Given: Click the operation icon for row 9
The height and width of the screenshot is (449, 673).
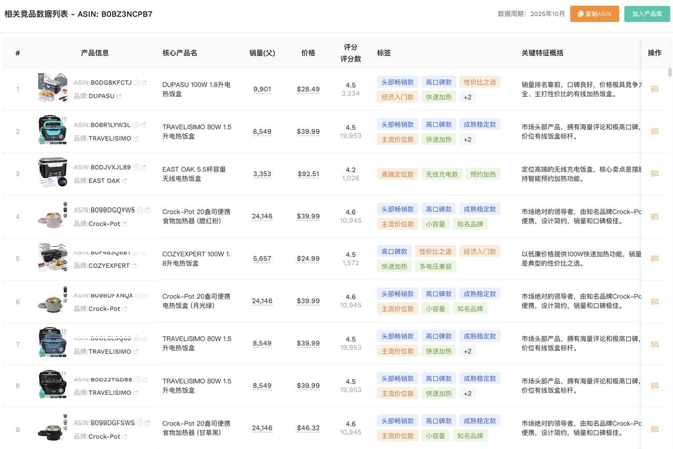Looking at the screenshot, I should (x=654, y=430).
